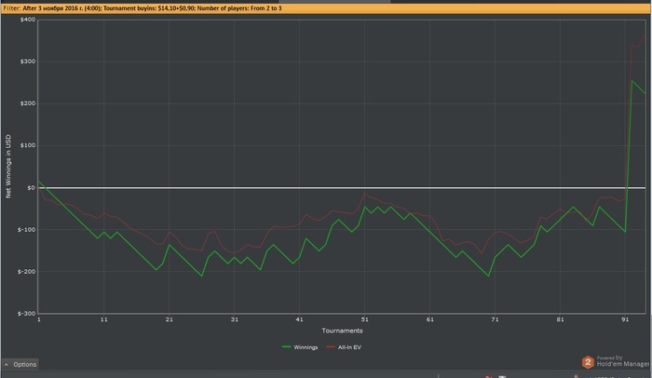The height and width of the screenshot is (378, 652).
Task: Click the '81' x-axis tick label
Action: [560, 319]
